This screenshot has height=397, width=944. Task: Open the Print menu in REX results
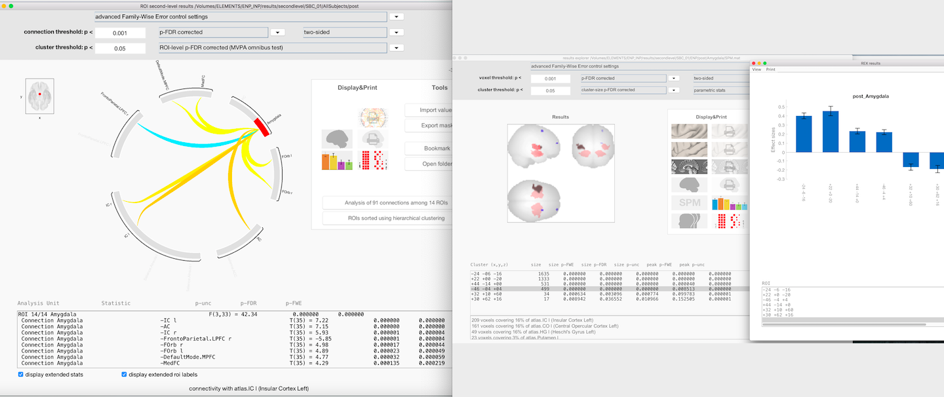click(x=770, y=69)
